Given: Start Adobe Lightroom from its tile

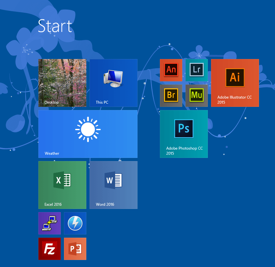Looking at the screenshot, I should click(x=197, y=70).
